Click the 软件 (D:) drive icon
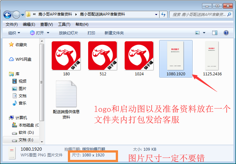The height and width of the screenshot is (164, 236). pyautogui.click(x=15, y=133)
